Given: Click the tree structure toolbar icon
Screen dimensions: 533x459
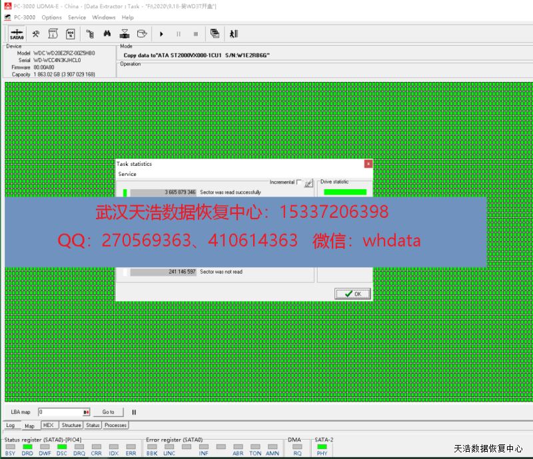Looking at the screenshot, I should pyautogui.click(x=90, y=33).
